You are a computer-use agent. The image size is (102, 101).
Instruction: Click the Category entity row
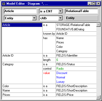point(22,73)
